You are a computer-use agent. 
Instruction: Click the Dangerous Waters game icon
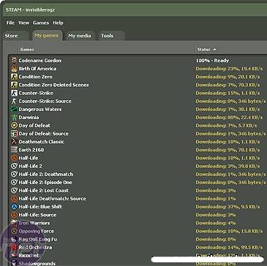point(15,109)
